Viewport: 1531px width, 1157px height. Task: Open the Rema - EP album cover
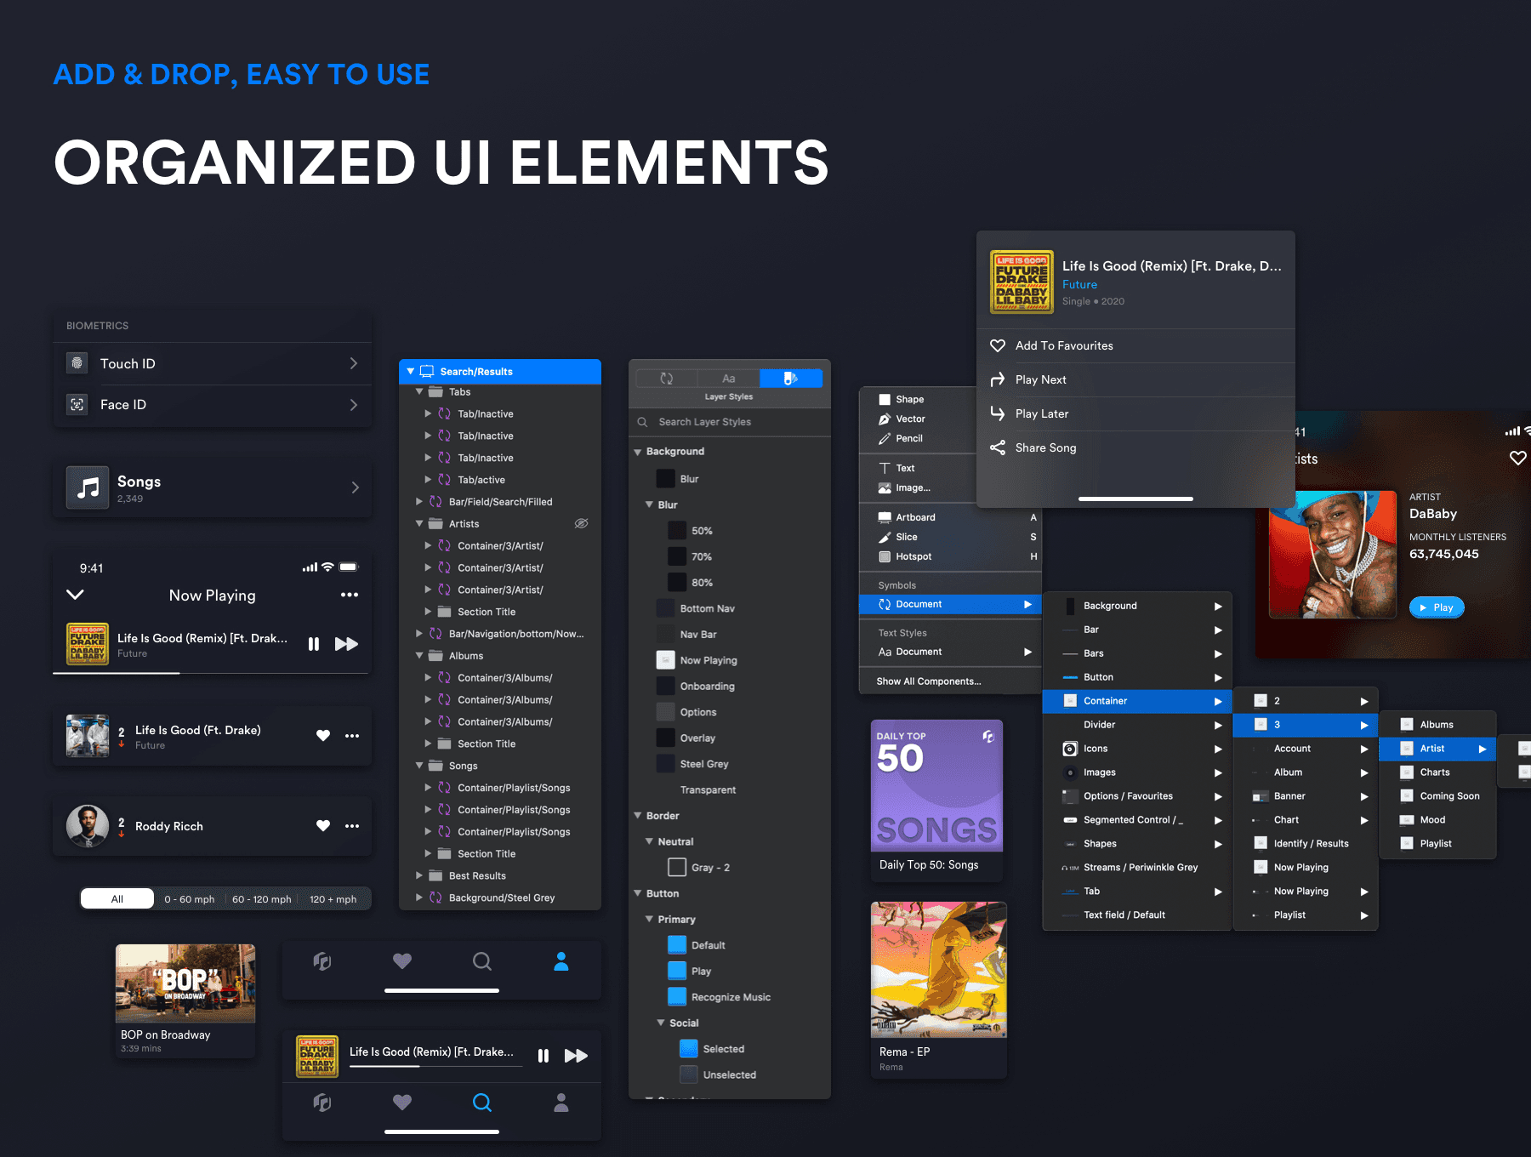[939, 970]
